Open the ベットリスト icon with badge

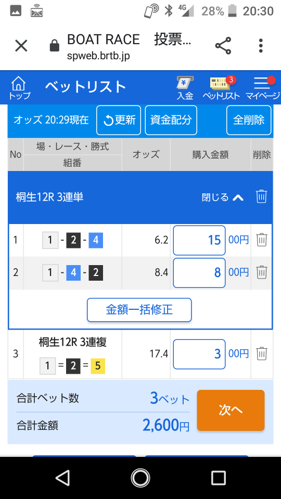click(221, 88)
